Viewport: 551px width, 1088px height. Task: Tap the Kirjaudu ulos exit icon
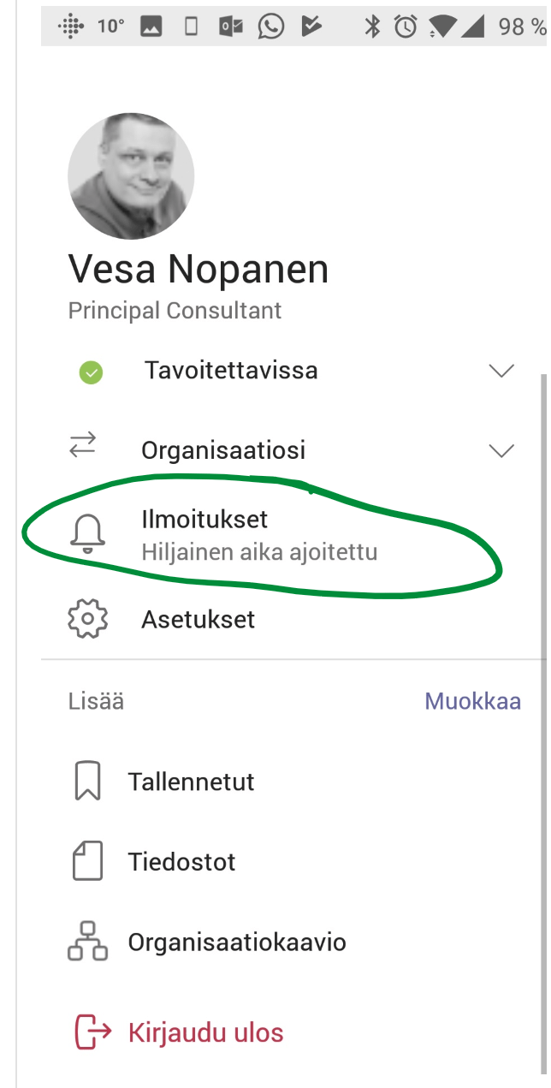[92, 1032]
